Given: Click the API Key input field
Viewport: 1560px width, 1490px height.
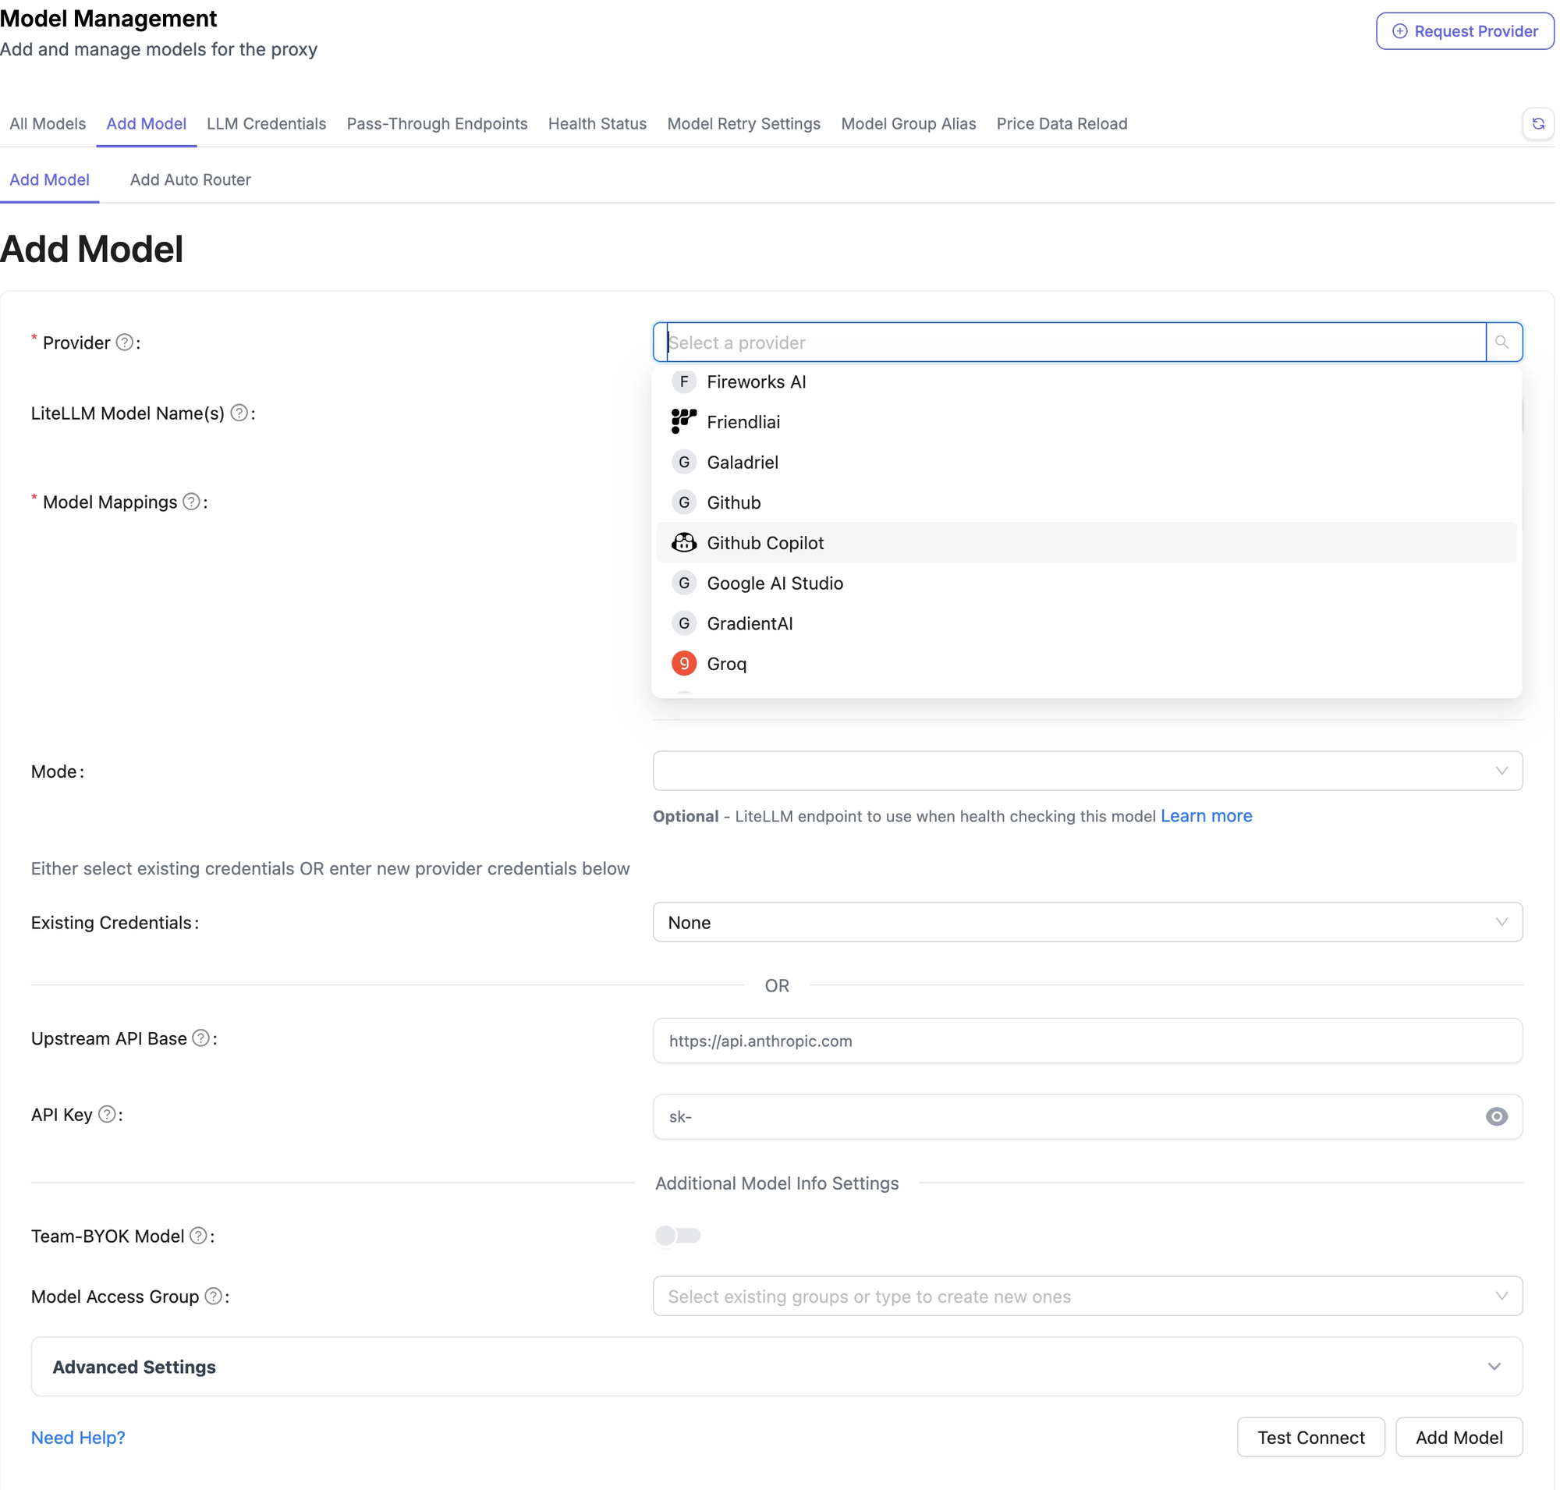Looking at the screenshot, I should pos(1087,1116).
